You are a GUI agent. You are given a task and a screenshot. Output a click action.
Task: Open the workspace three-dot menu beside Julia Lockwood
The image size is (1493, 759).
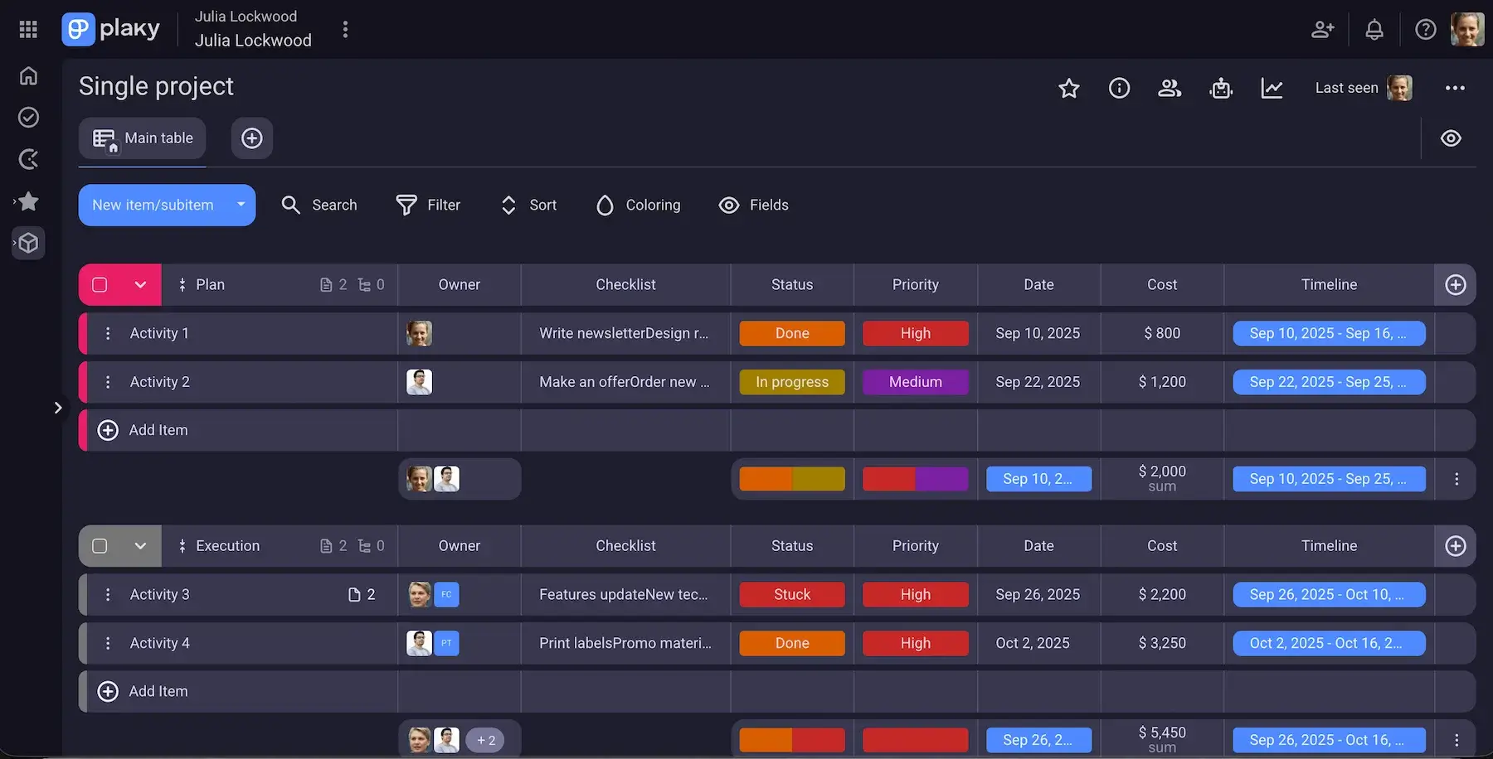click(x=345, y=28)
